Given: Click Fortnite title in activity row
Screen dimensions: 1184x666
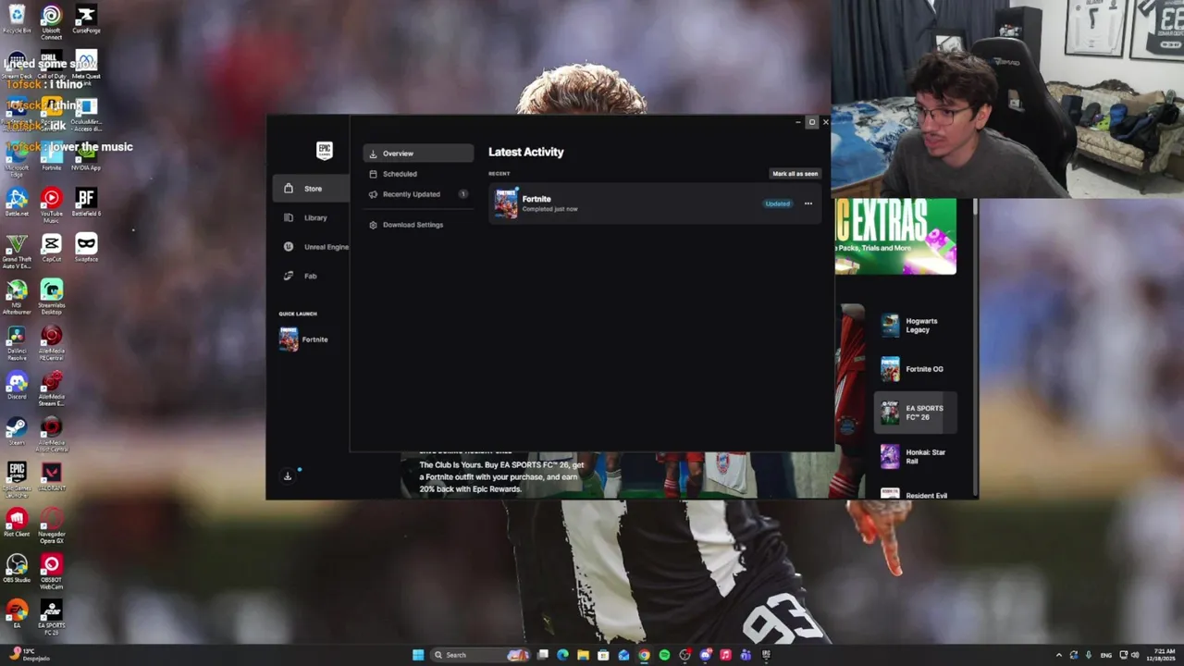Looking at the screenshot, I should [x=536, y=199].
